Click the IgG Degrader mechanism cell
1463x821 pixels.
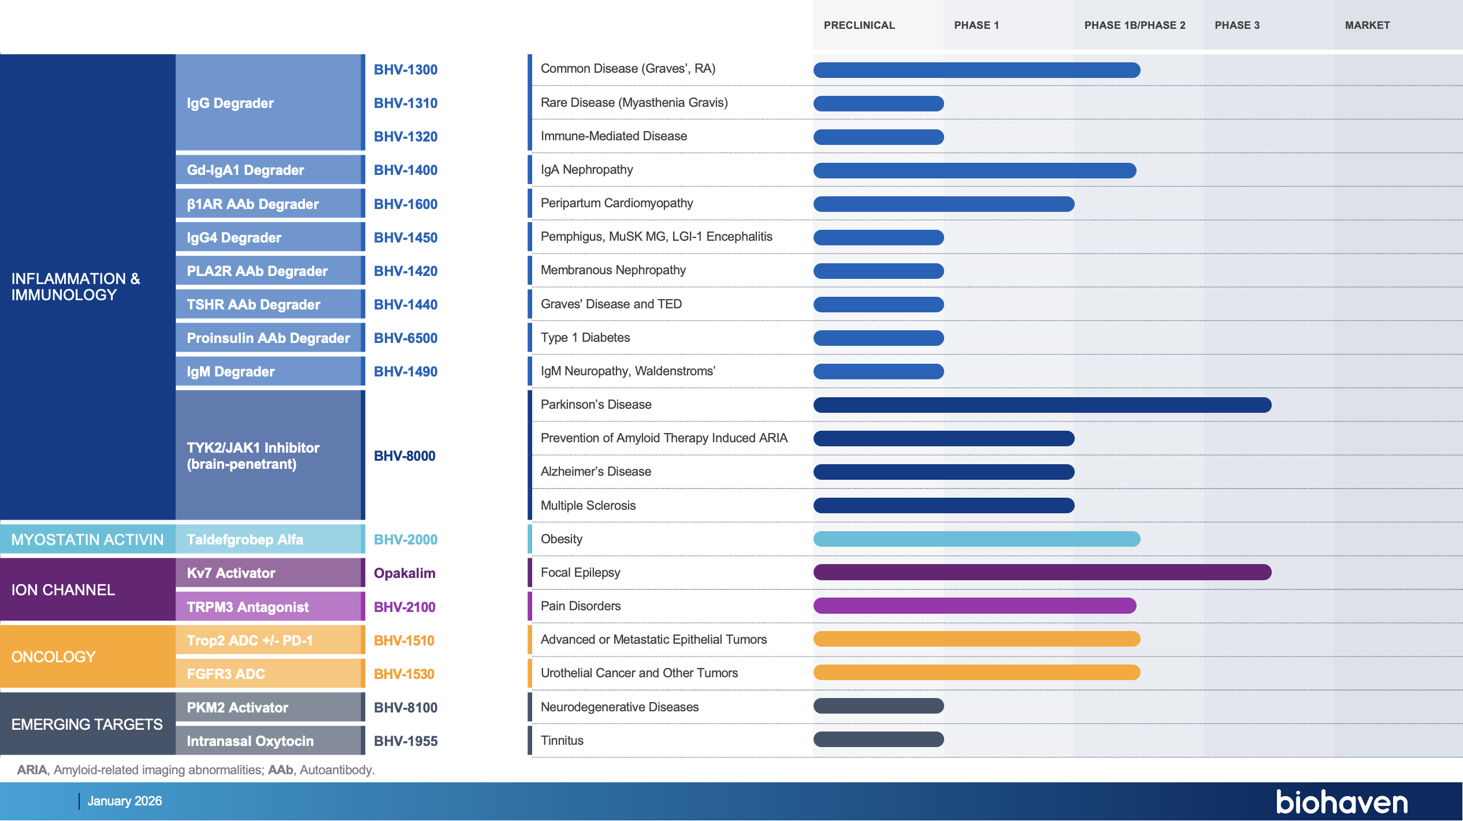[x=269, y=103]
